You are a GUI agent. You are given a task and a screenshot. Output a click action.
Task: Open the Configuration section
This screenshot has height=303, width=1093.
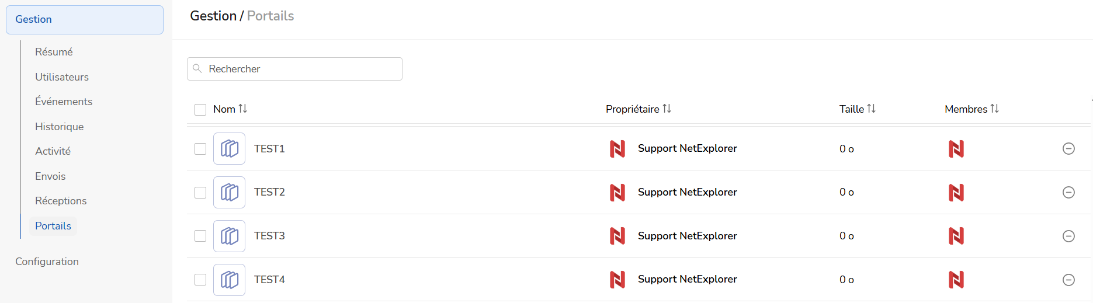click(47, 262)
